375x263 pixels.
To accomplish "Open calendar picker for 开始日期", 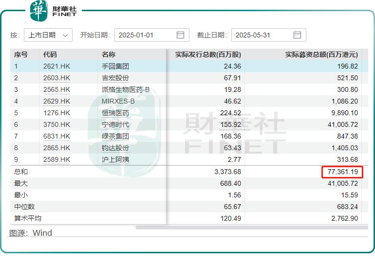I will (180, 35).
